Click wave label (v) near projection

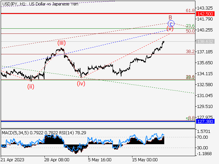click(170, 28)
